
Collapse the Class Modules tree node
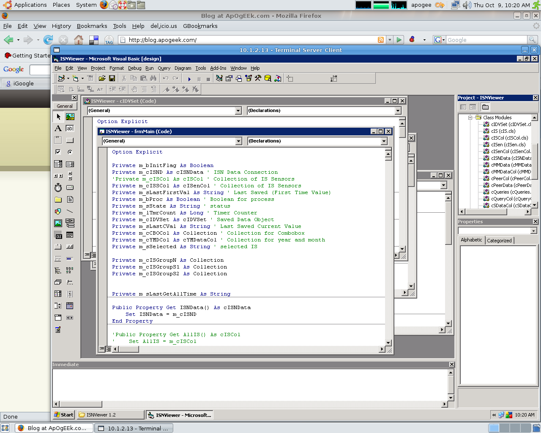(x=470, y=118)
